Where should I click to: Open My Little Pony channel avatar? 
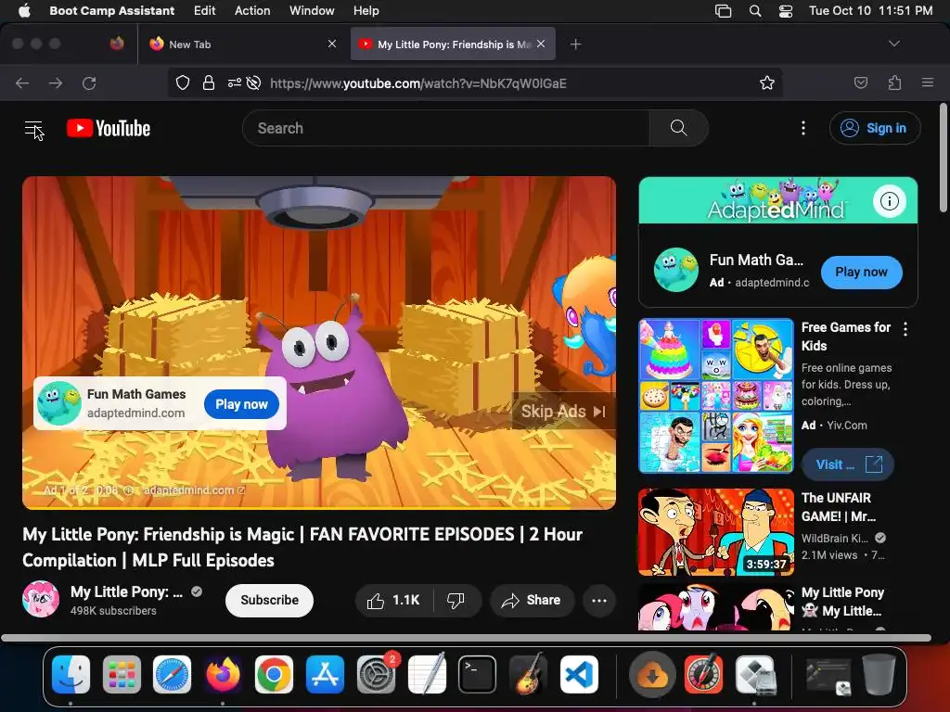point(41,600)
